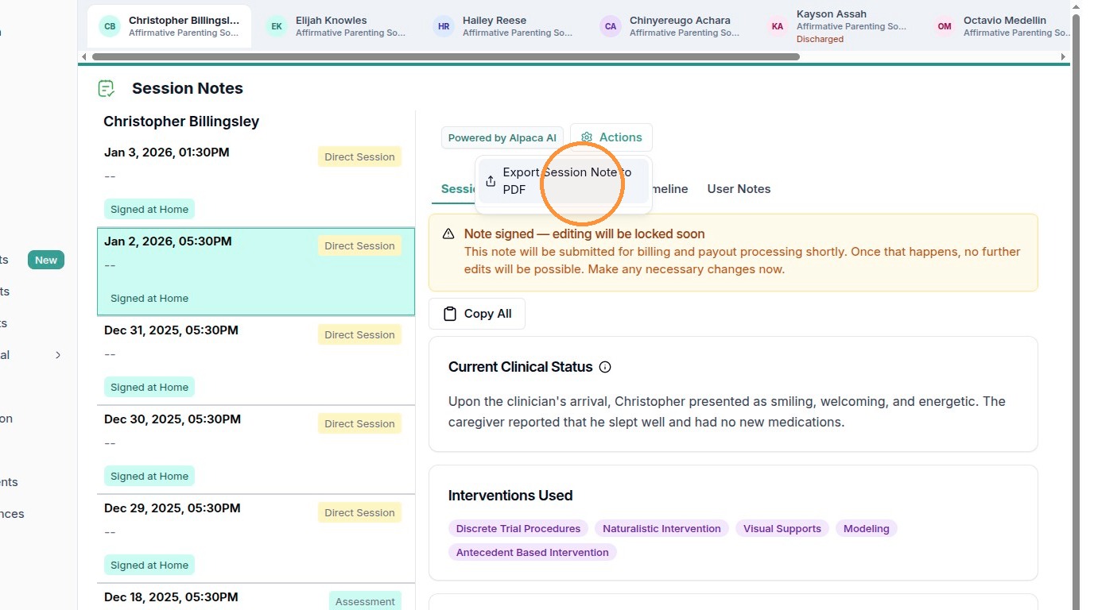Open the Actions dropdown menu
The image size is (1094, 610).
(611, 137)
